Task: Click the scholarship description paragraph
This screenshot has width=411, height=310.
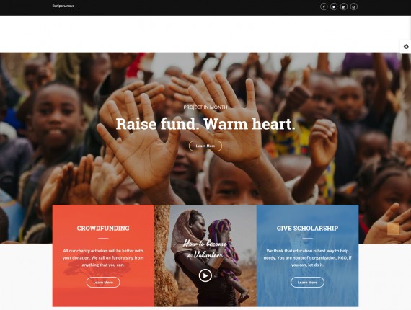Action: click(307, 258)
